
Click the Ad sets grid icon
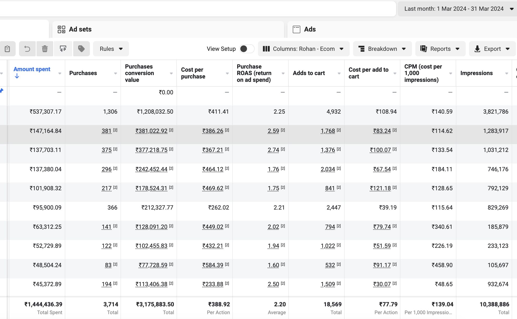61,29
